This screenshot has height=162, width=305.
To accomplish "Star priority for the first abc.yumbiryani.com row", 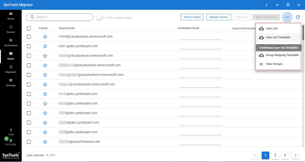I will click(x=45, y=46).
